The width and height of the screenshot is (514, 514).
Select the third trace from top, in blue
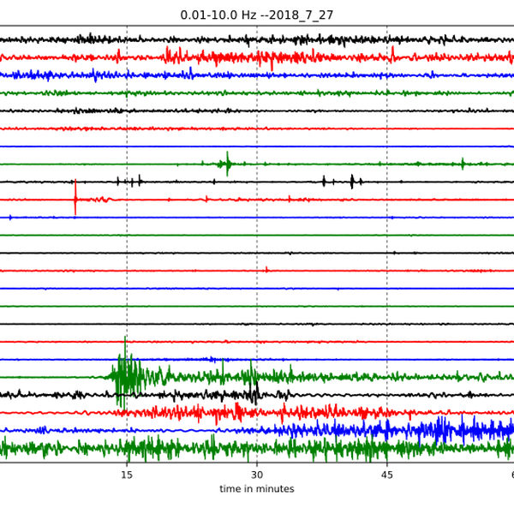pyautogui.click(x=257, y=75)
